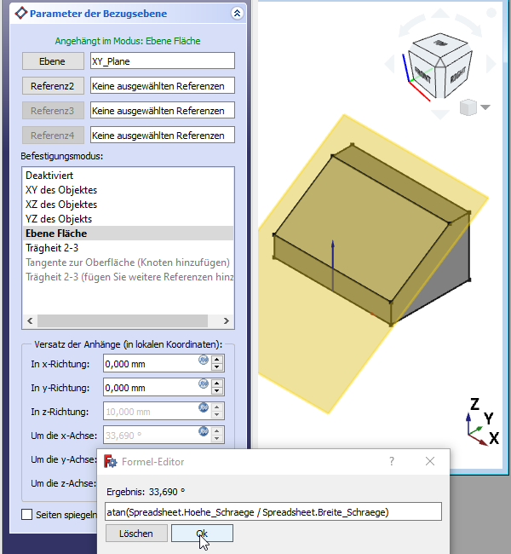Increase x-Richtung value with up arrow
The width and height of the screenshot is (511, 554).
click(217, 359)
